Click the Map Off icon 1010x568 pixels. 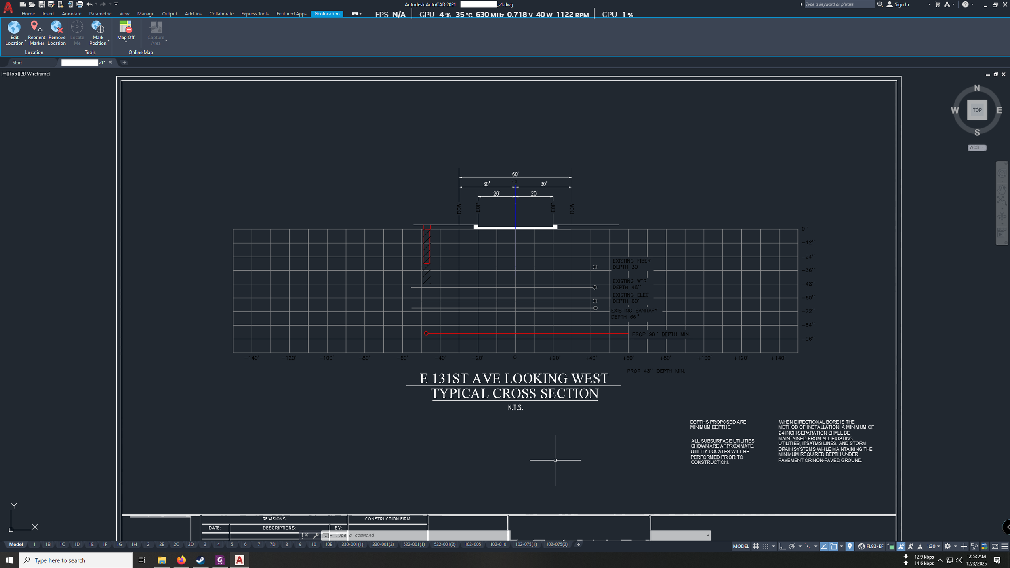coord(125,27)
